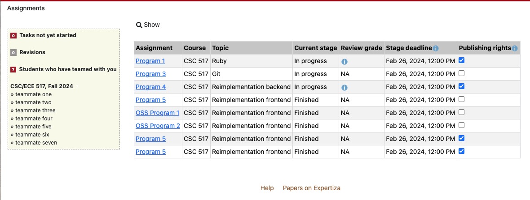Click the Program 1 review grade info icon
Image resolution: width=530 pixels, height=200 pixels.
pyautogui.click(x=344, y=61)
